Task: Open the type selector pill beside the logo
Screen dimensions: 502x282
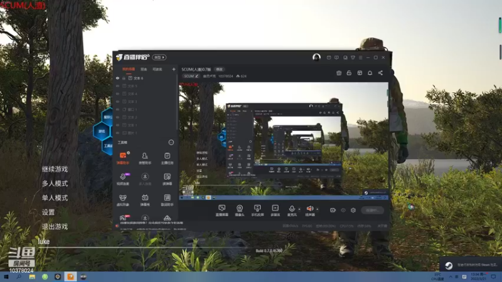Action: click(x=159, y=57)
